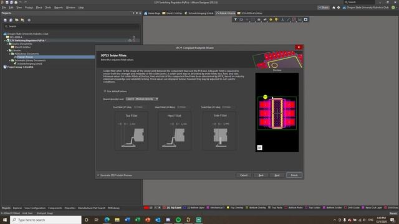This screenshot has width=399, height=224.
Task: Open the notification center icon
Action: pyautogui.click(x=392, y=220)
